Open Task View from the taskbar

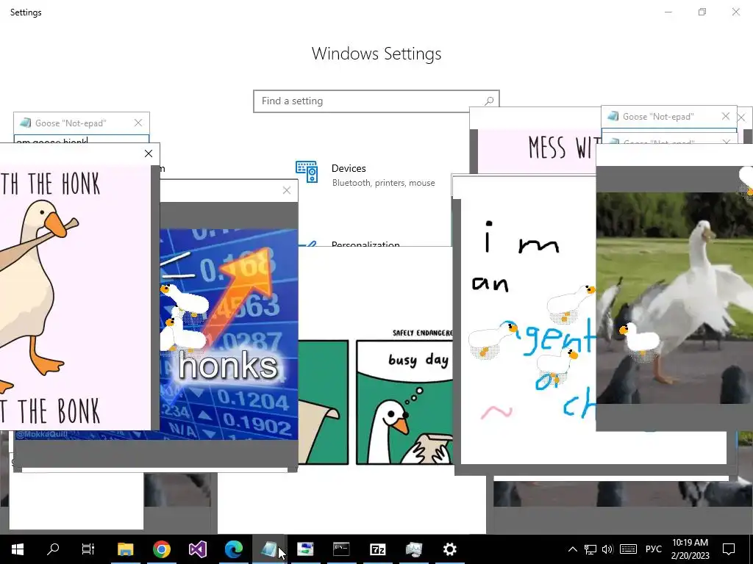[x=88, y=549]
